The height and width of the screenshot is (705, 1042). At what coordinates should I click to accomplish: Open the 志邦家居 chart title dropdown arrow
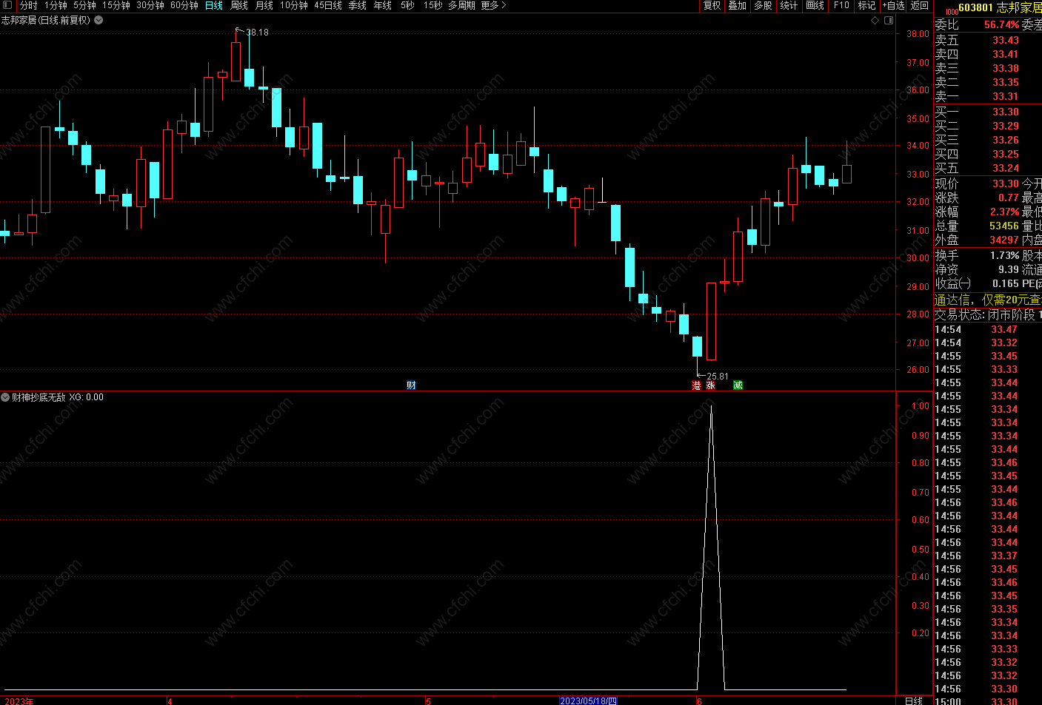[x=98, y=20]
